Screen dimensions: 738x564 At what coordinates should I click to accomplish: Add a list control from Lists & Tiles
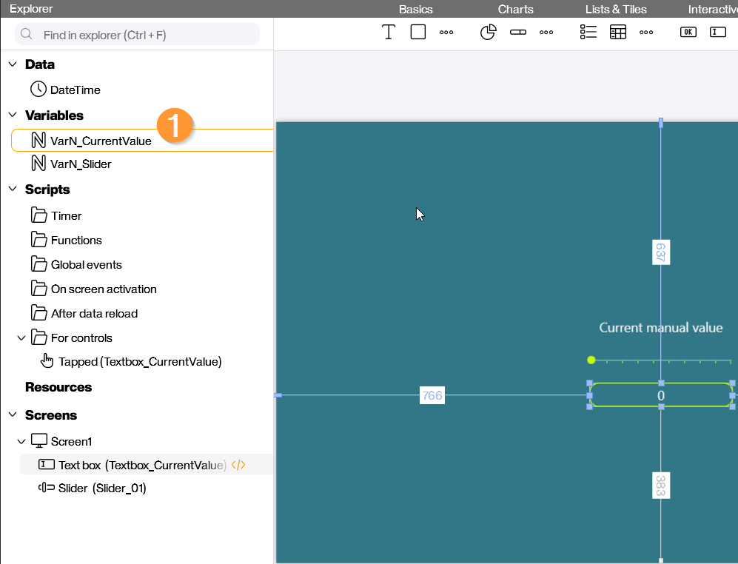coord(588,33)
